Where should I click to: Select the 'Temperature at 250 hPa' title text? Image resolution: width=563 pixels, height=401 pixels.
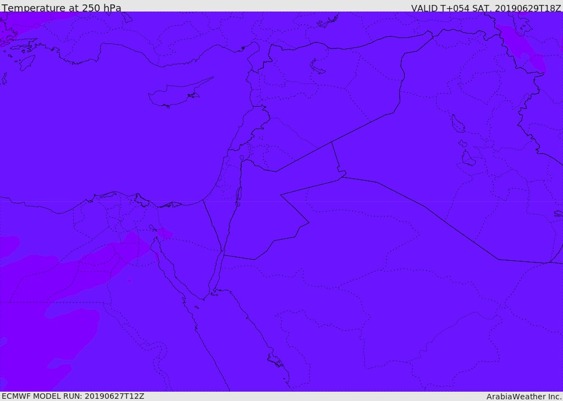pyautogui.click(x=62, y=8)
